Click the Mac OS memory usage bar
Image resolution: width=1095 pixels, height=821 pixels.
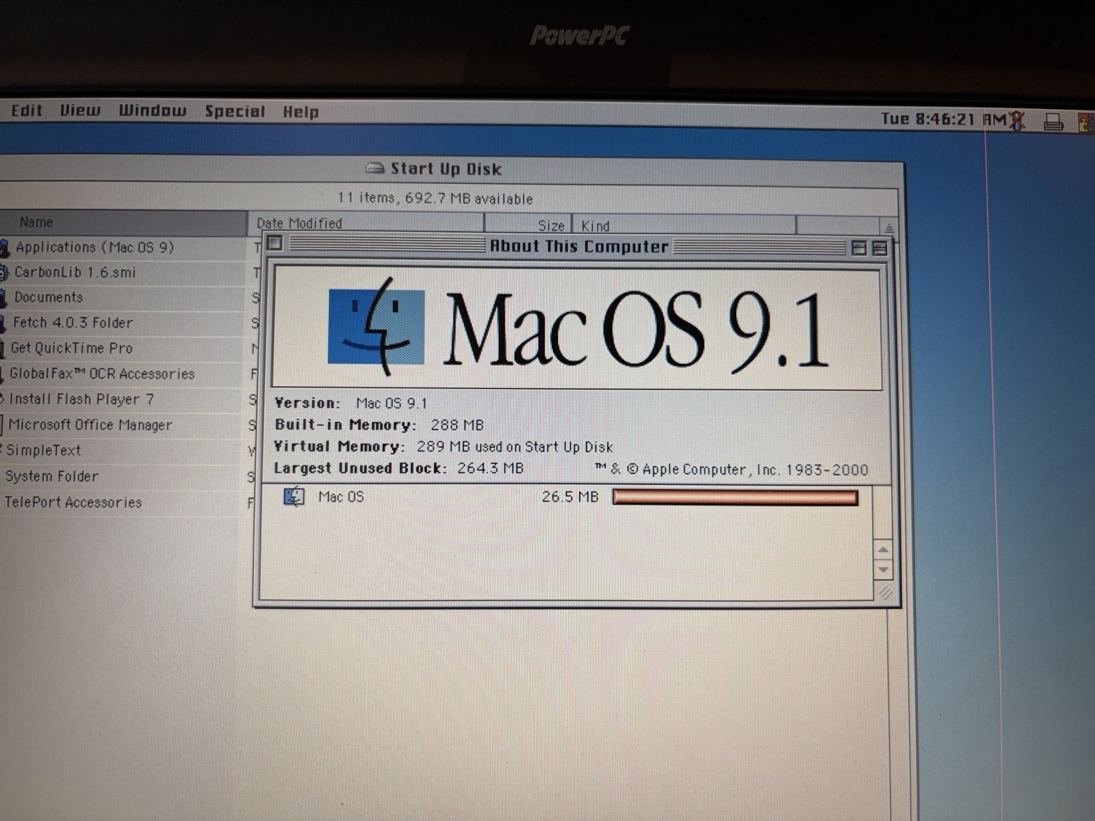(x=735, y=497)
